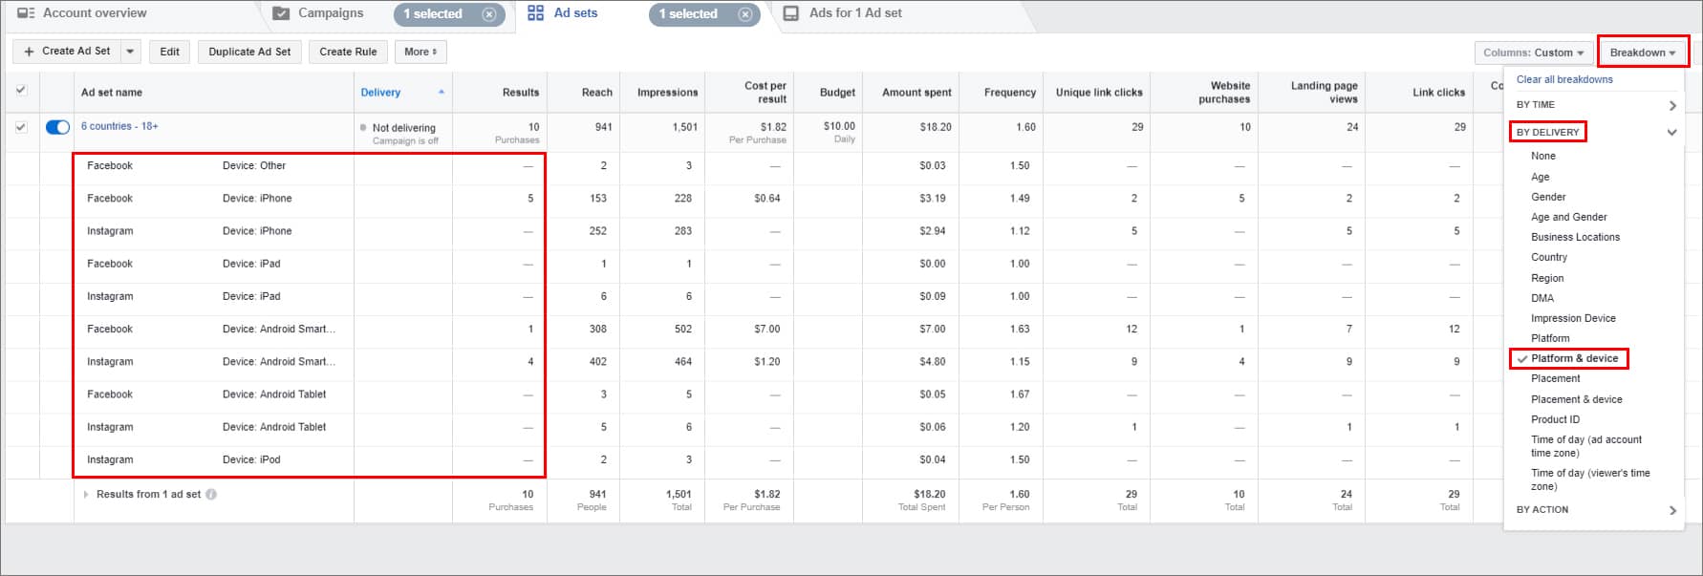Open the Columns: Custom dropdown

pos(1532,53)
